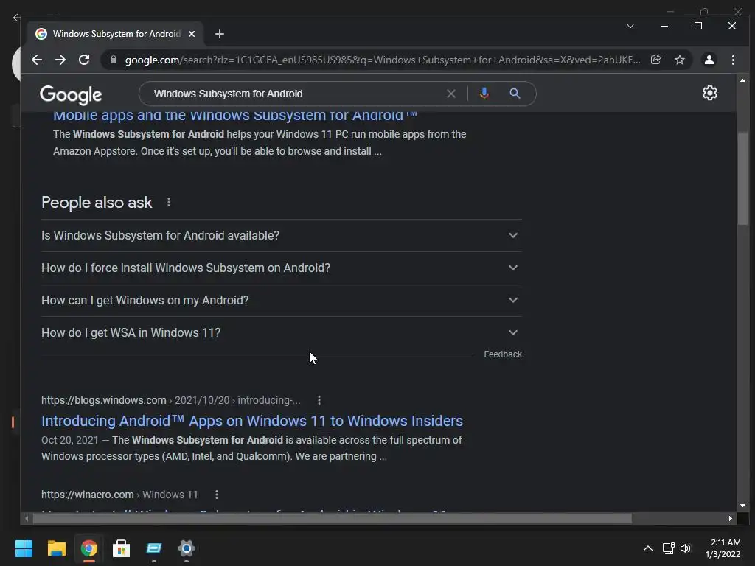
Task: Open the blue app icon next to Microsoft Store
Action: (153, 548)
